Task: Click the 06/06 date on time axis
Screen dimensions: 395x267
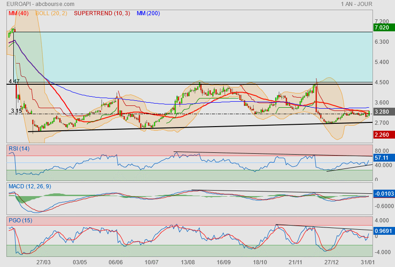Action: coord(116,262)
